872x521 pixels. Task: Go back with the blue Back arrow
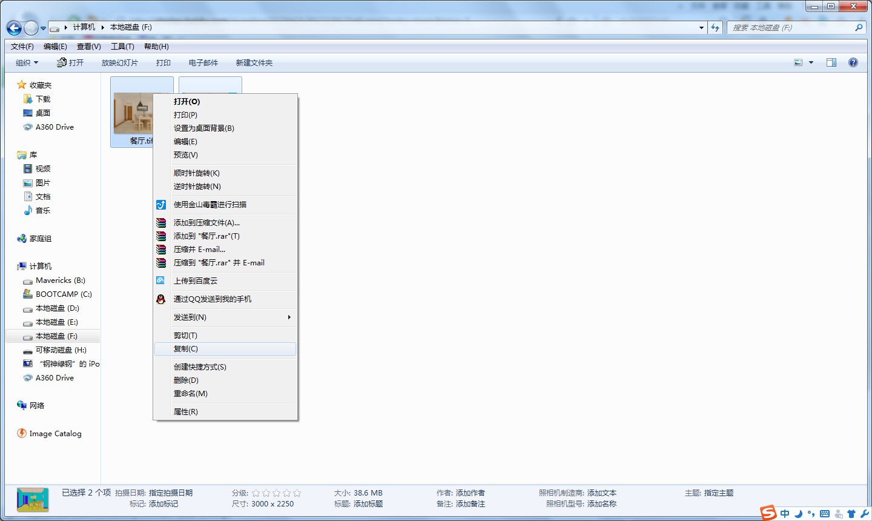click(x=14, y=27)
